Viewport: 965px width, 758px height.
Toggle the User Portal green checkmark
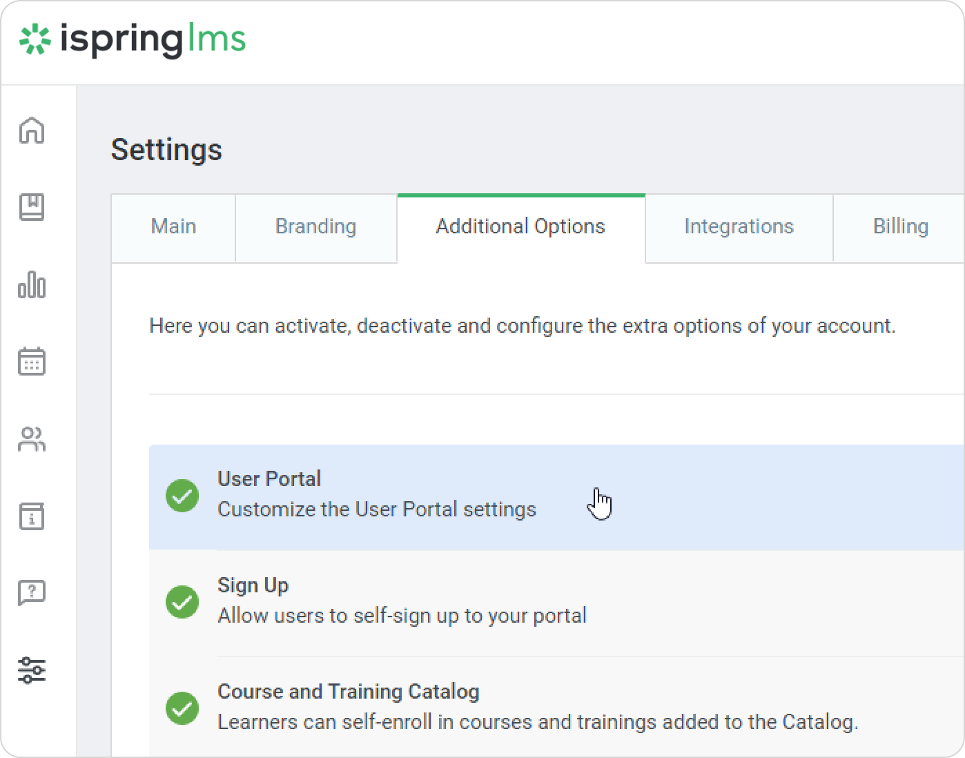(182, 496)
